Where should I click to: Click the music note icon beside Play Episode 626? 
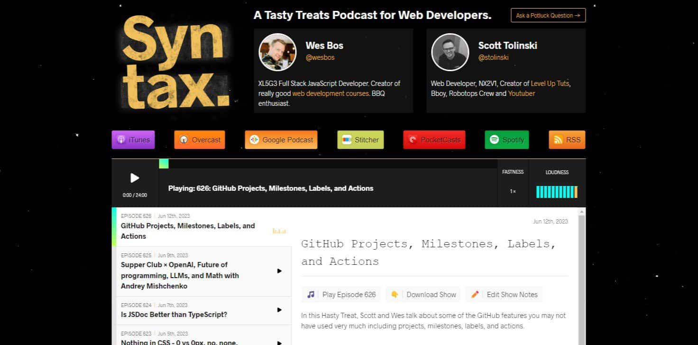click(x=310, y=294)
